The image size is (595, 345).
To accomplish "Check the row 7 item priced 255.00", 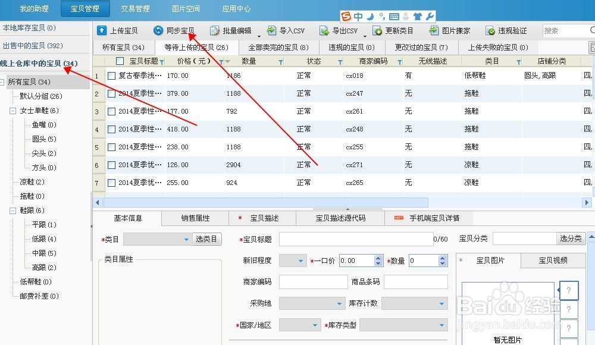I will pos(112,183).
